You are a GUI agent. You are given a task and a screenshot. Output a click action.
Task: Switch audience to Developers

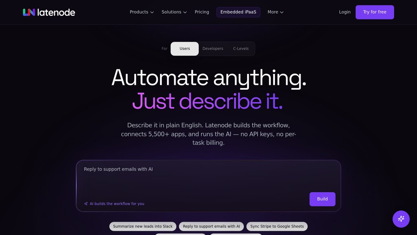(x=213, y=49)
